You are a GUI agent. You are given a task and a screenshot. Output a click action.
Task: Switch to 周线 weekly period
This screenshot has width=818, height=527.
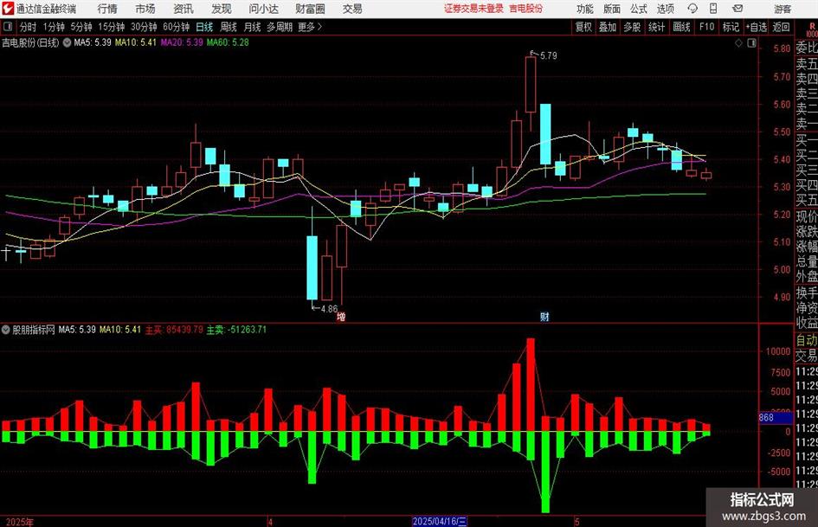click(229, 27)
